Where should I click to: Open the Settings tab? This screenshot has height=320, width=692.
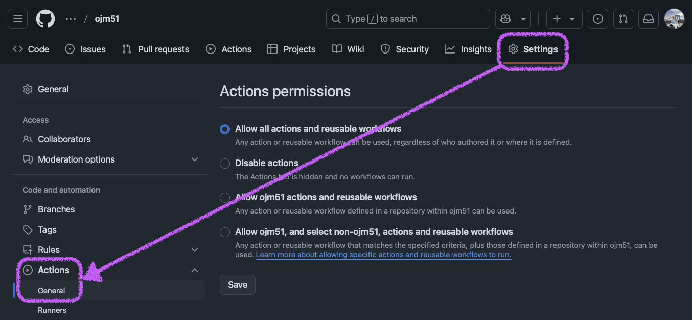pyautogui.click(x=533, y=49)
